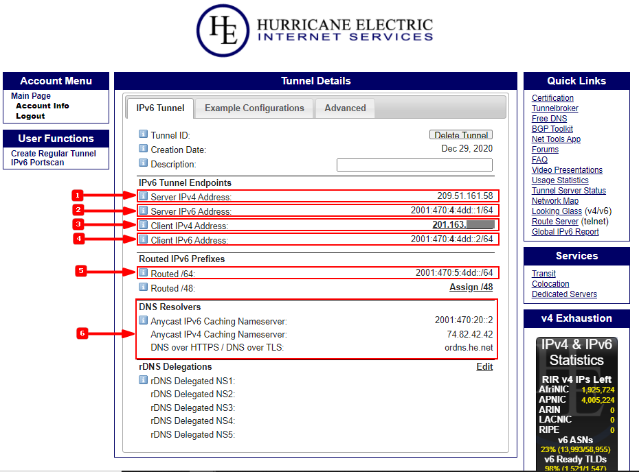Click the Client IPv4 Address 201.163 link
This screenshot has width=639, height=472.
tap(463, 224)
